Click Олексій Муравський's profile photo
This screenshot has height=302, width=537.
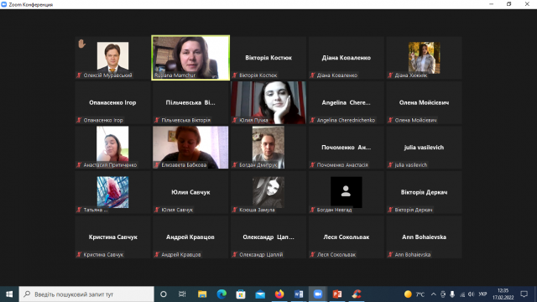tap(112, 57)
